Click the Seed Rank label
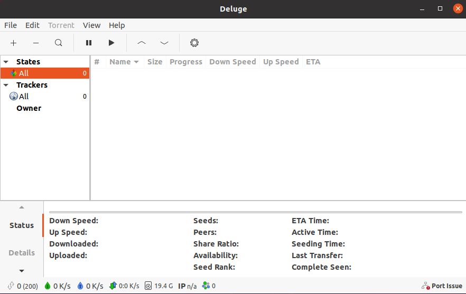Screen dimensions: 466x294 (x=215, y=267)
